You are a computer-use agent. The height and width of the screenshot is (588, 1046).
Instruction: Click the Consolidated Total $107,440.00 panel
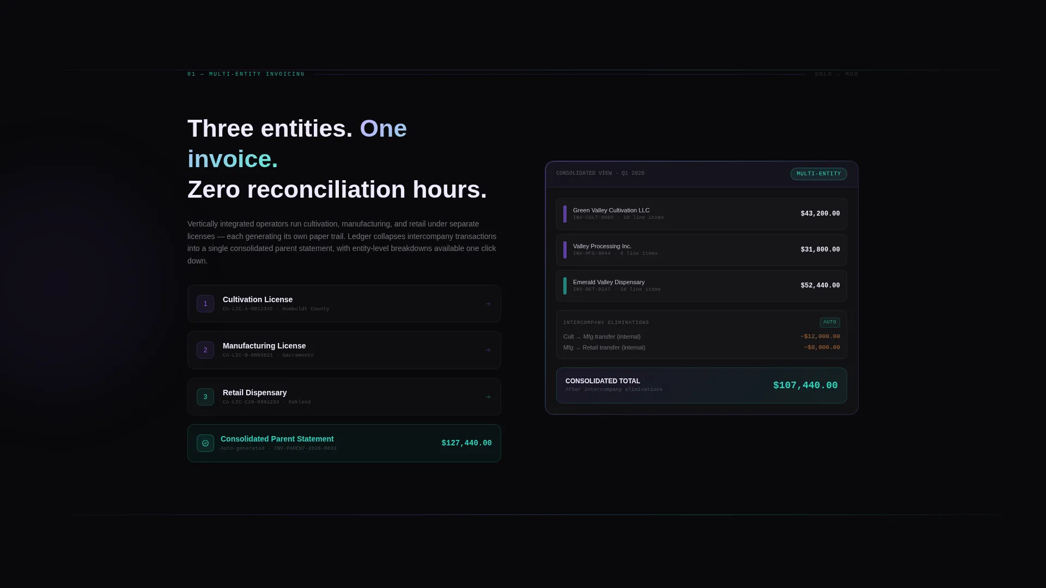coord(702,385)
